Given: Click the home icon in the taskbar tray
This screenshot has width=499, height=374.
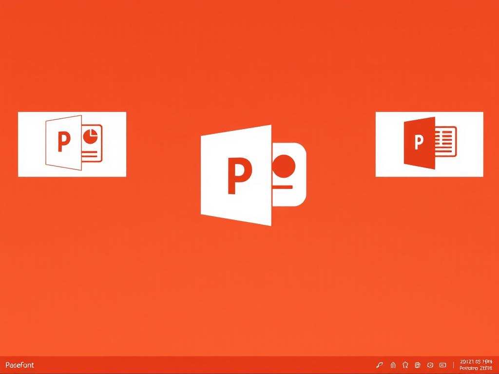Looking at the screenshot, I should [393, 365].
